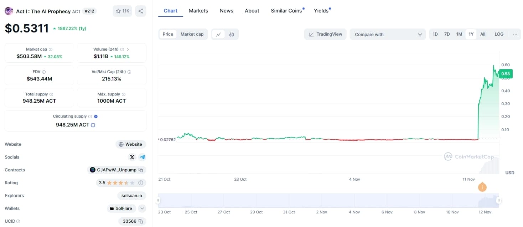The image size is (523, 227).
Task: Switch to the Similar Coins tab
Action: tap(286, 11)
